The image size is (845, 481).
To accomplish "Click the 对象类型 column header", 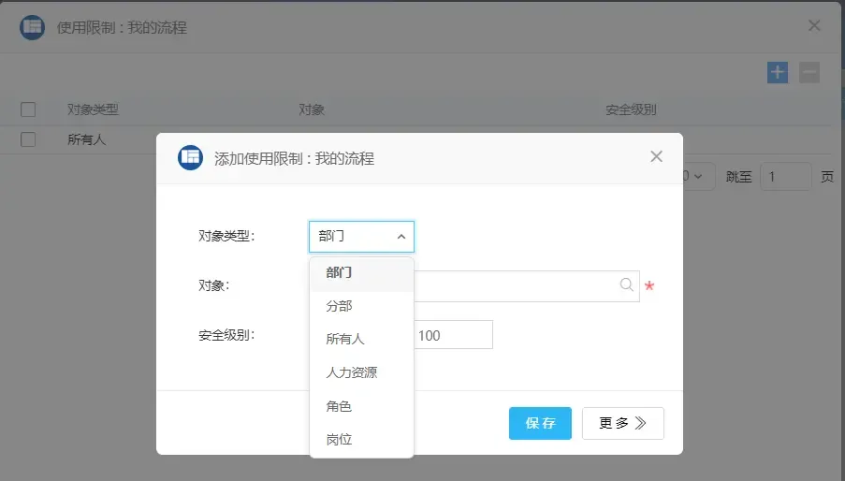I will click(x=93, y=109).
